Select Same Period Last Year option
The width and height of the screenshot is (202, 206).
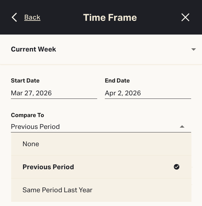tap(58, 190)
